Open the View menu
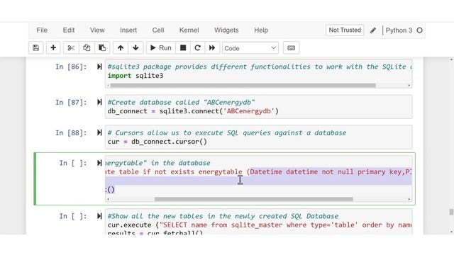 coord(97,30)
